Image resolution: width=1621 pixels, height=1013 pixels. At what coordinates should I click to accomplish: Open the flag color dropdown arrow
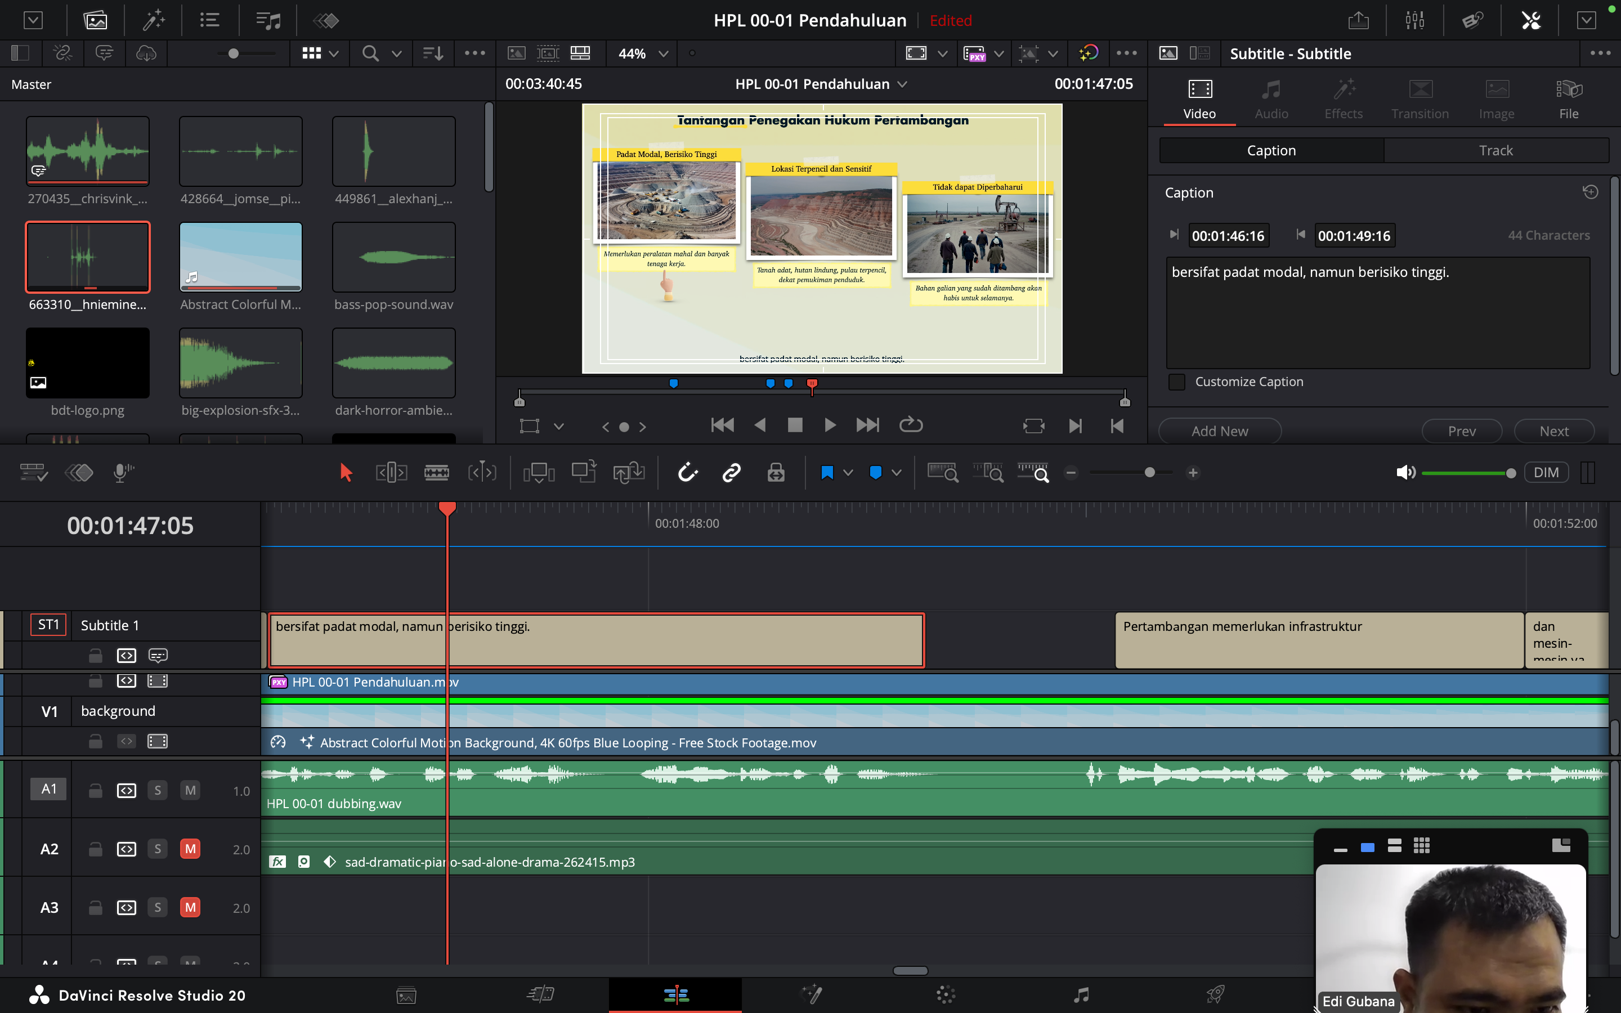click(848, 473)
